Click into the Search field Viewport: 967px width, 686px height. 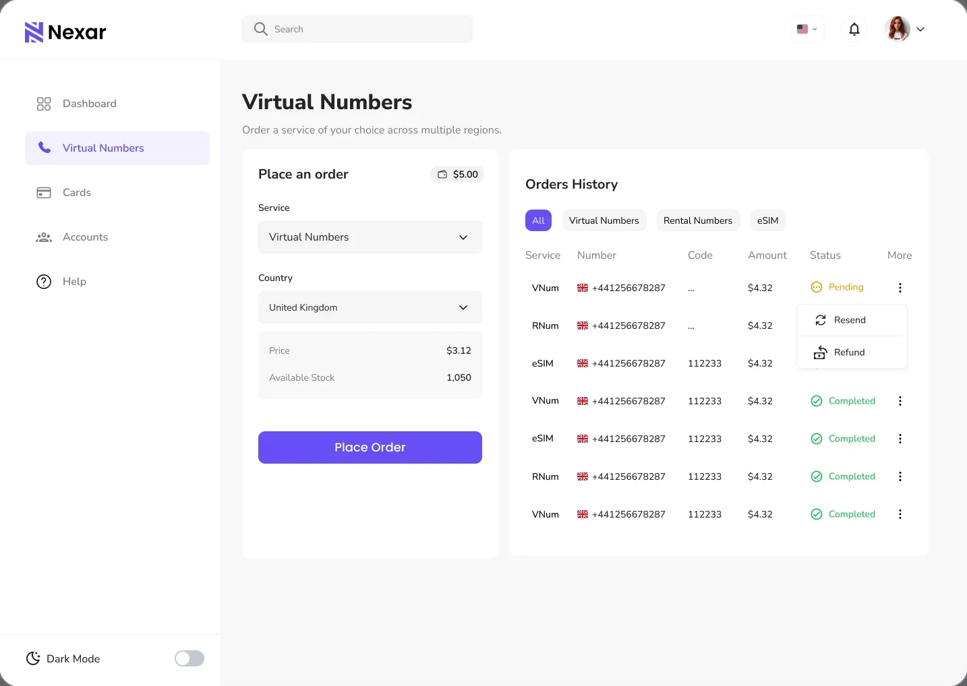pos(357,29)
